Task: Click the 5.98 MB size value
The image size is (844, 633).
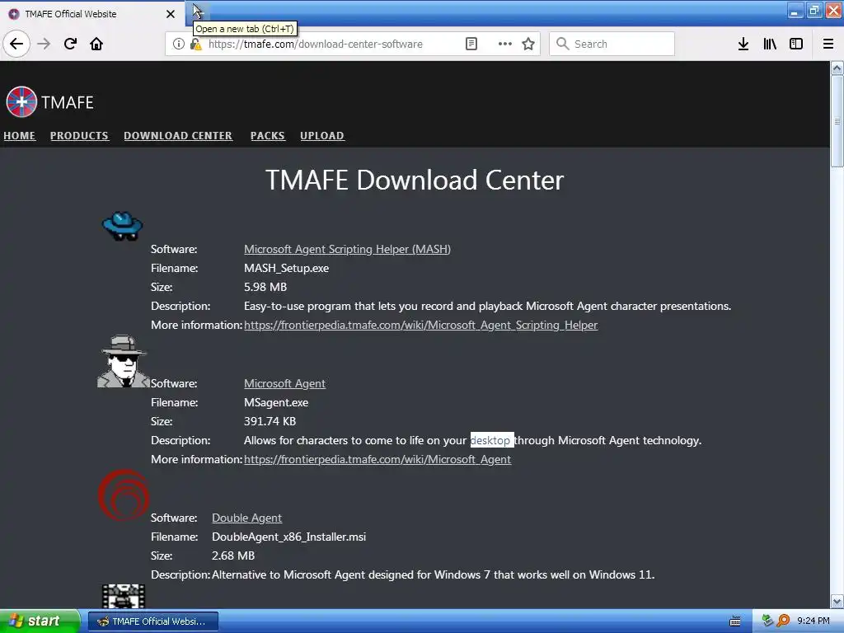Action: [x=265, y=287]
